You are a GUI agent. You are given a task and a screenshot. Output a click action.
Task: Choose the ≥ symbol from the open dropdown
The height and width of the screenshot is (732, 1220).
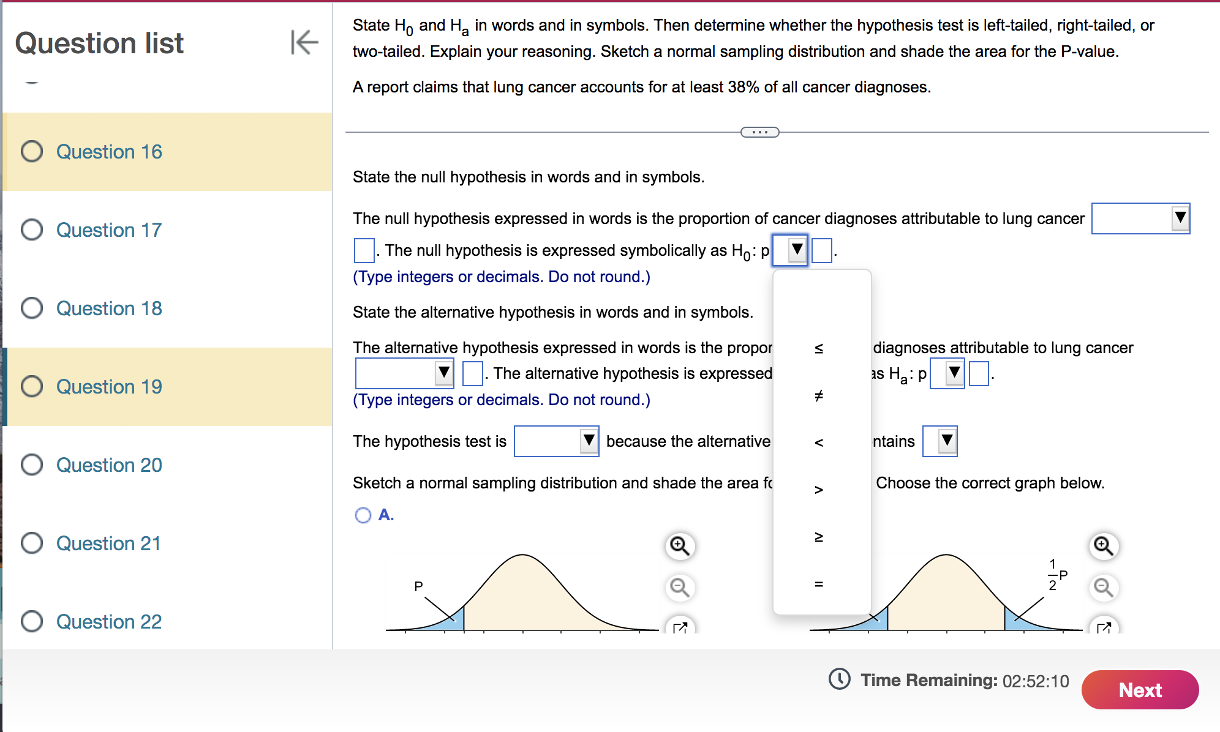tap(819, 539)
